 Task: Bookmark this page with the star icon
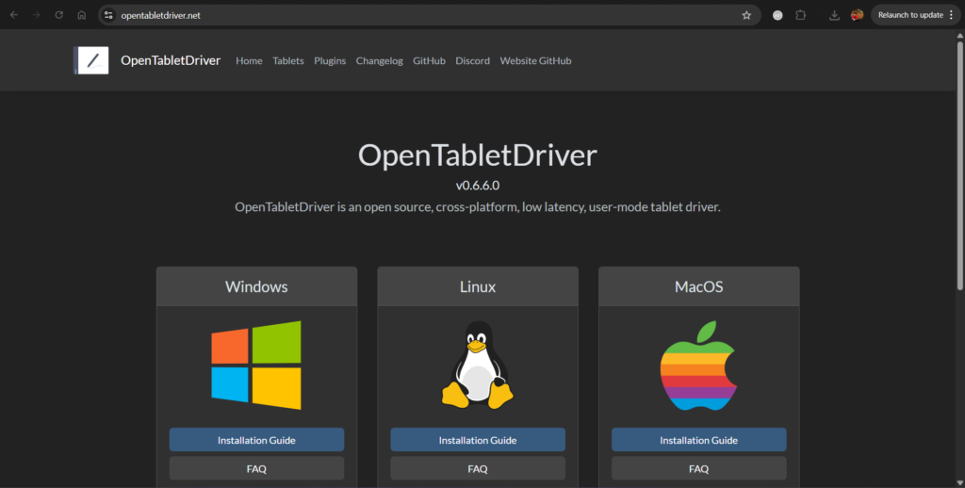click(x=746, y=15)
